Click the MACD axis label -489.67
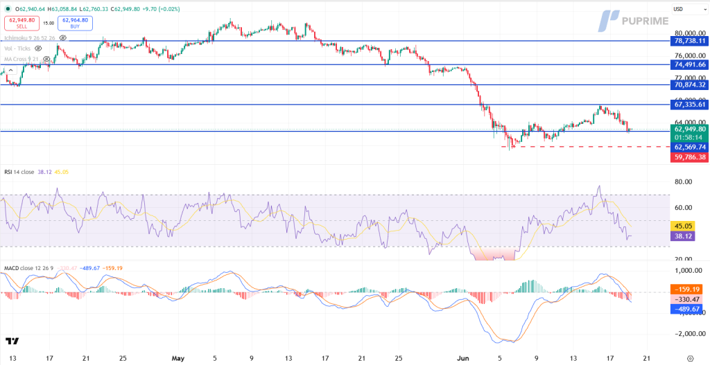The width and height of the screenshot is (710, 365). tap(687, 309)
